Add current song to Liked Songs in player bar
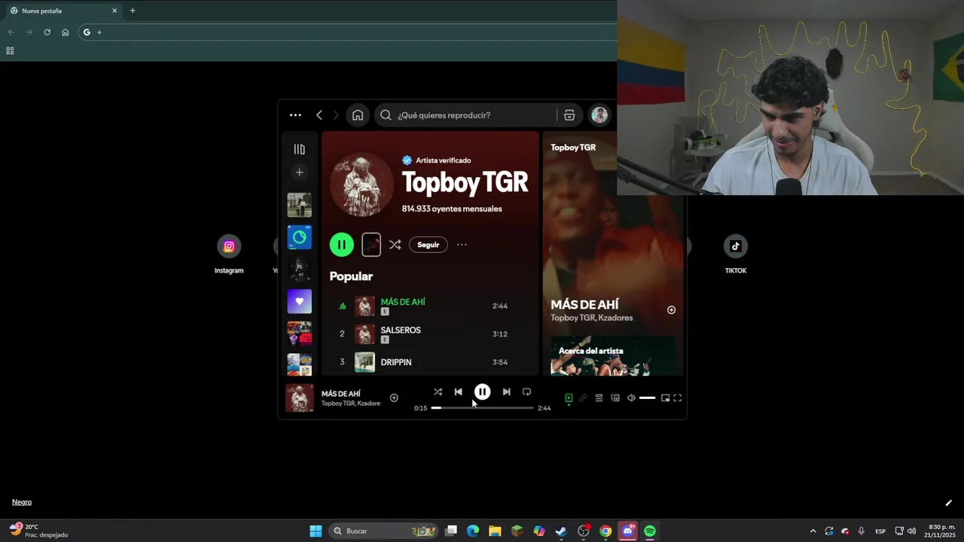The height and width of the screenshot is (542, 964). (394, 398)
